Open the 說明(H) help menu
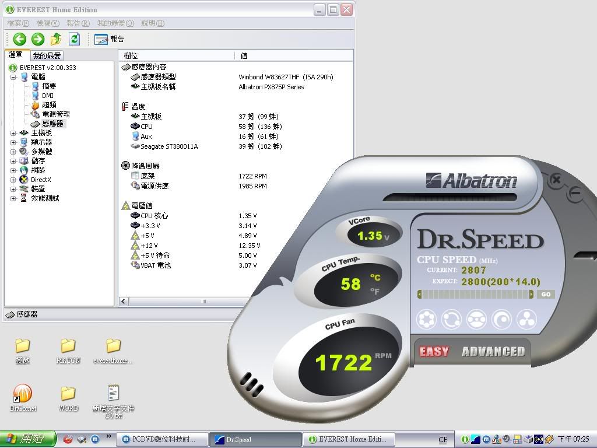Screen dimensions: 597x448 pyautogui.click(x=153, y=23)
